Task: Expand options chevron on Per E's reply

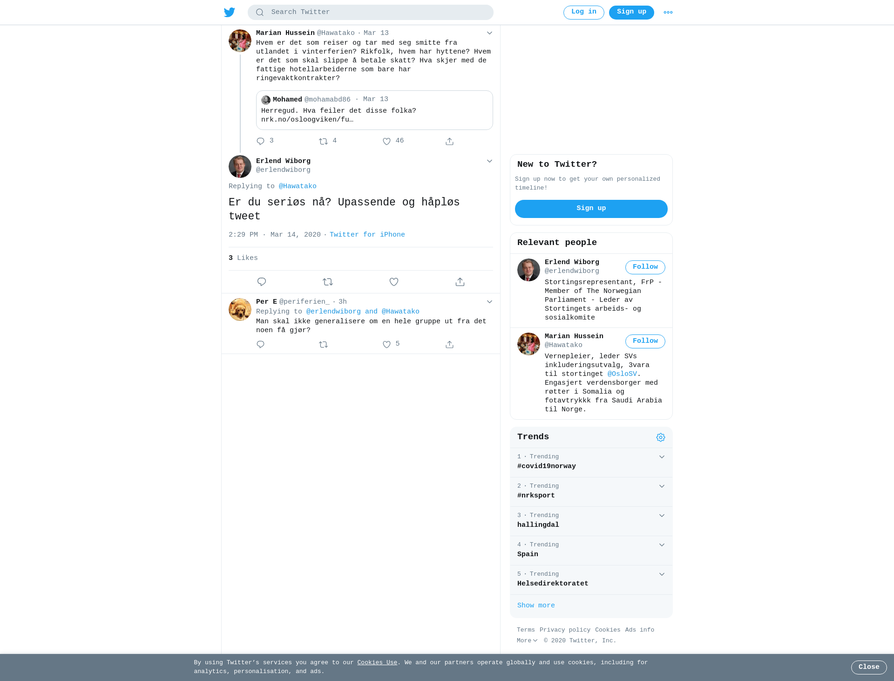Action: tap(489, 302)
